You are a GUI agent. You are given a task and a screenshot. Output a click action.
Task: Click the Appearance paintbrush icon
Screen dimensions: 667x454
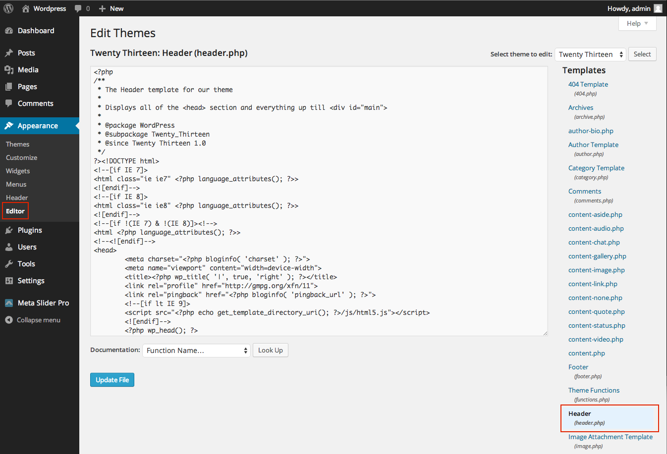(9, 126)
